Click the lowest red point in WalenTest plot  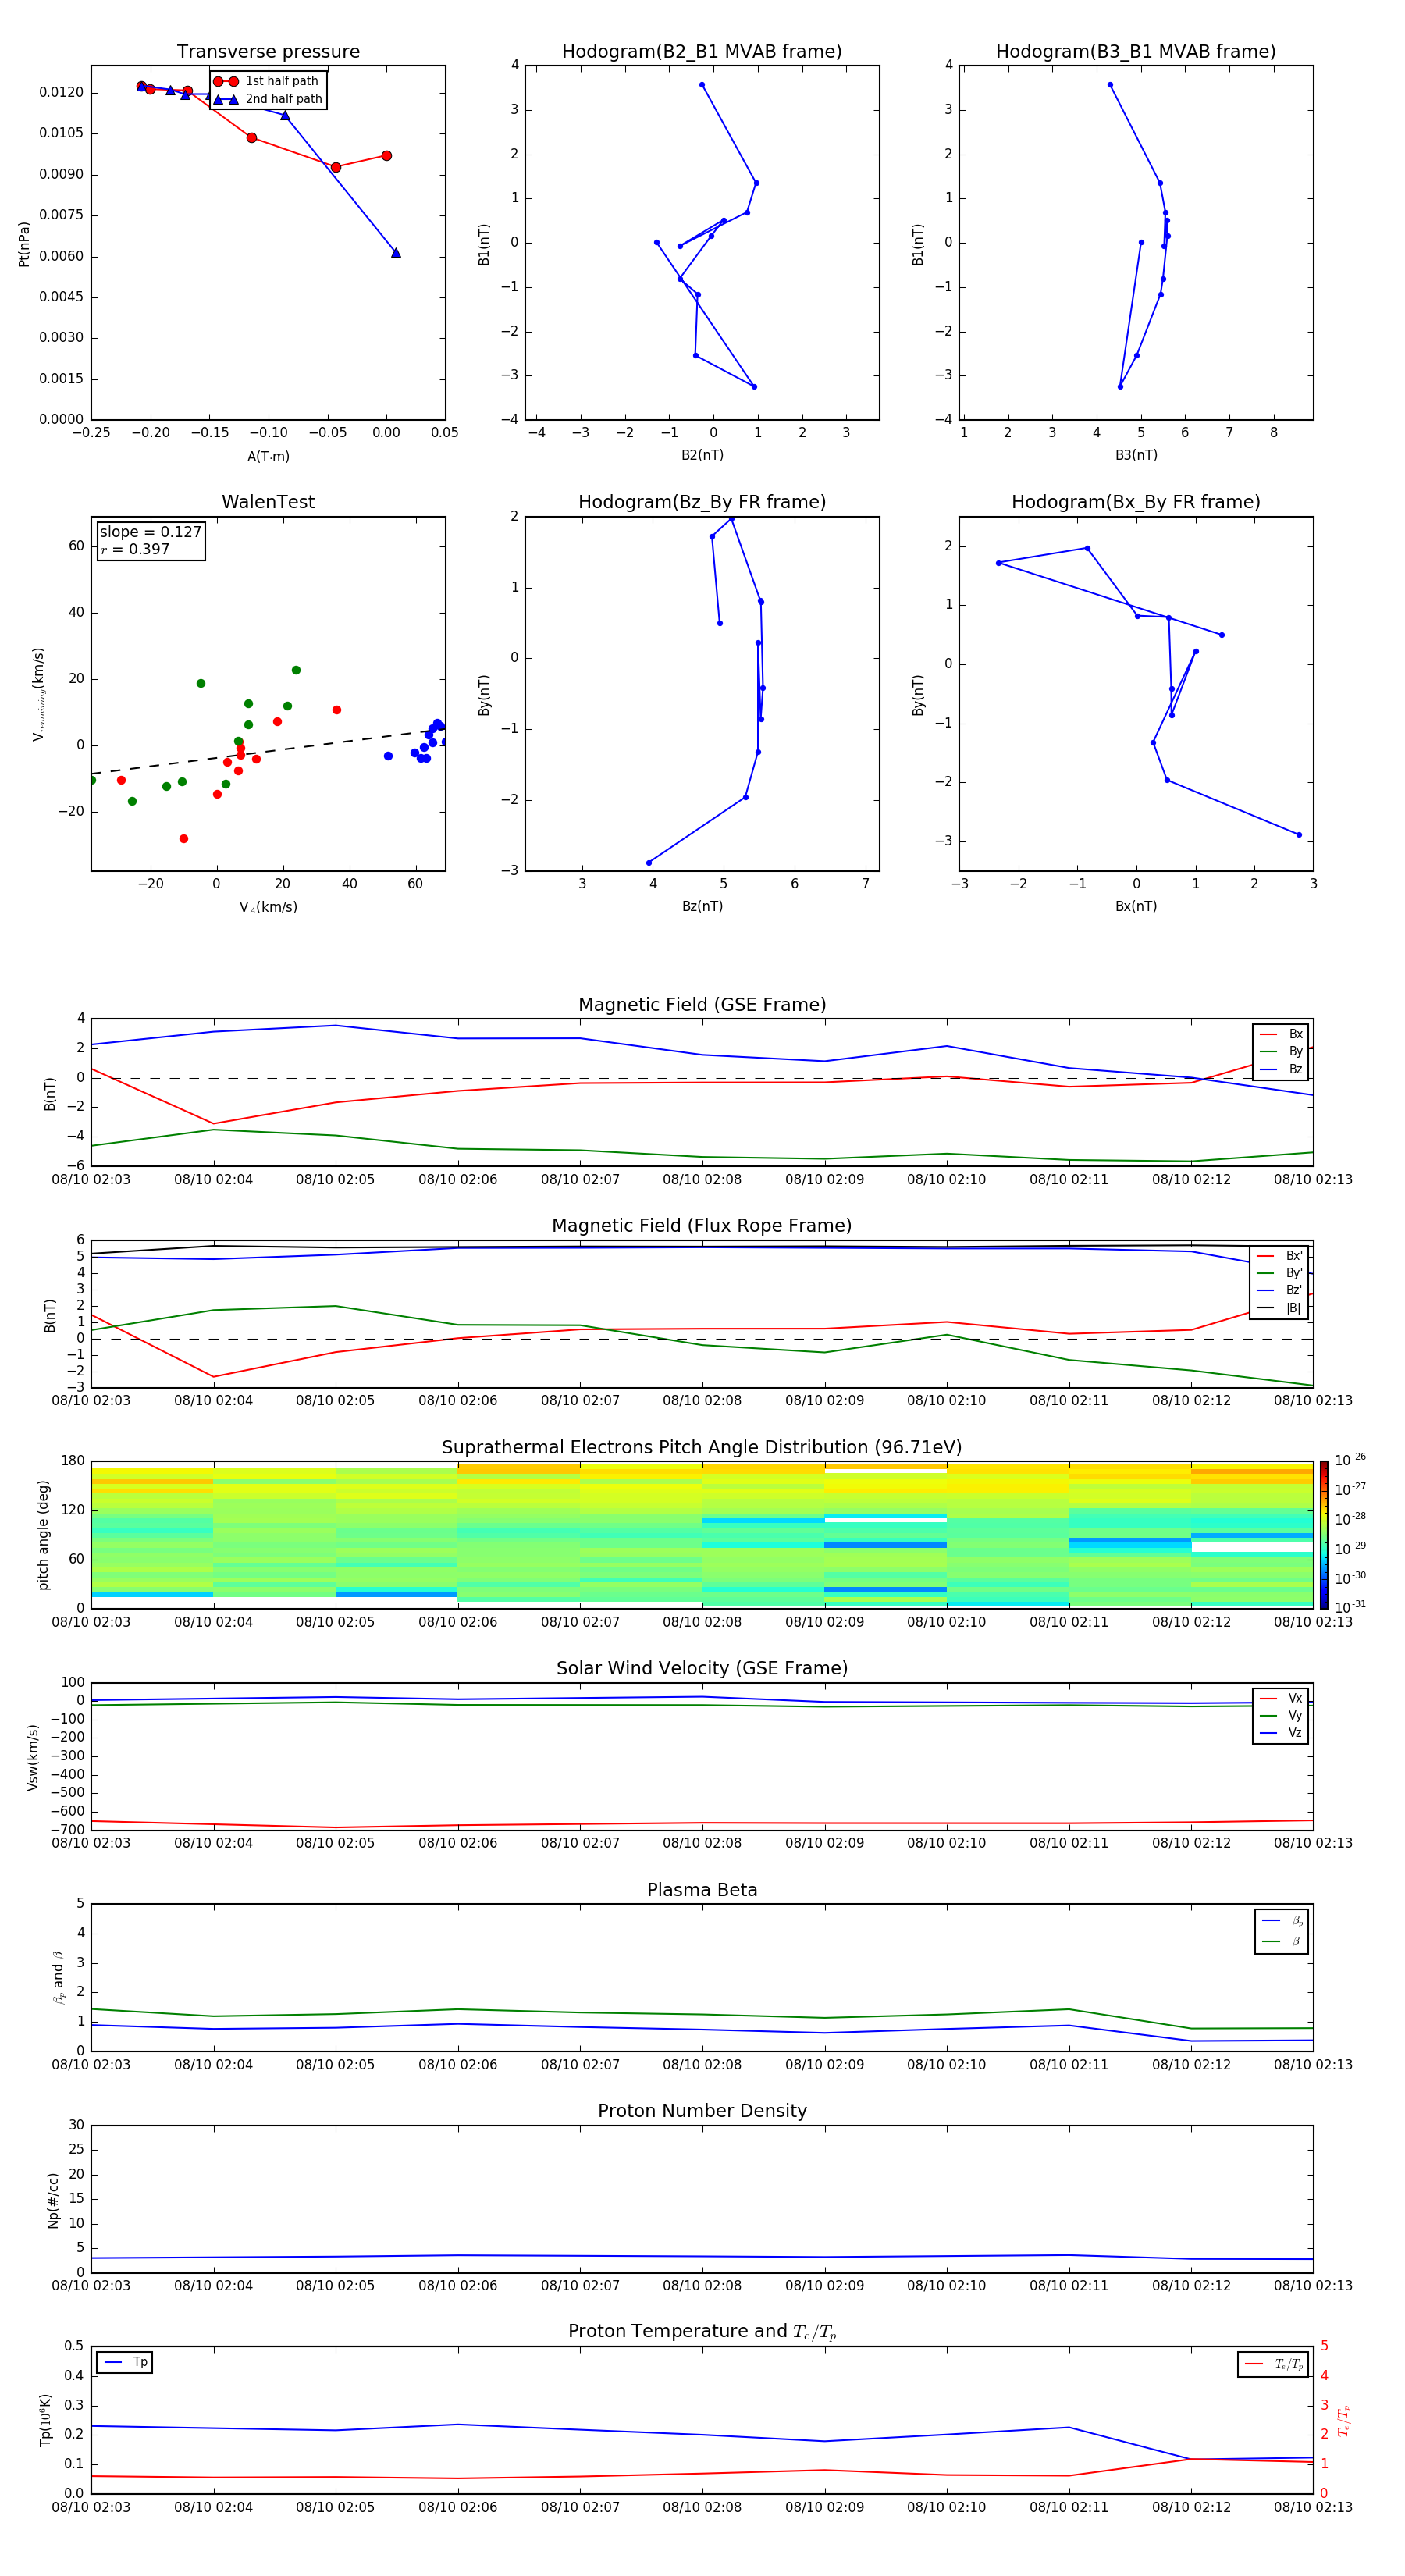(183, 839)
